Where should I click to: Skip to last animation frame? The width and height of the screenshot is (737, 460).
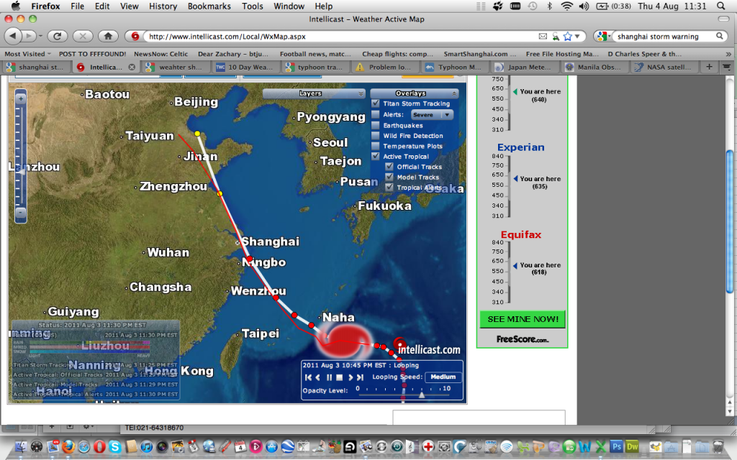(x=361, y=377)
